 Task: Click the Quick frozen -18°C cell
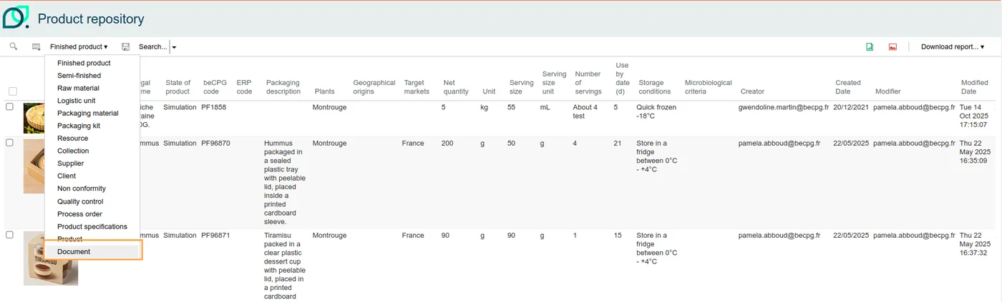click(656, 111)
